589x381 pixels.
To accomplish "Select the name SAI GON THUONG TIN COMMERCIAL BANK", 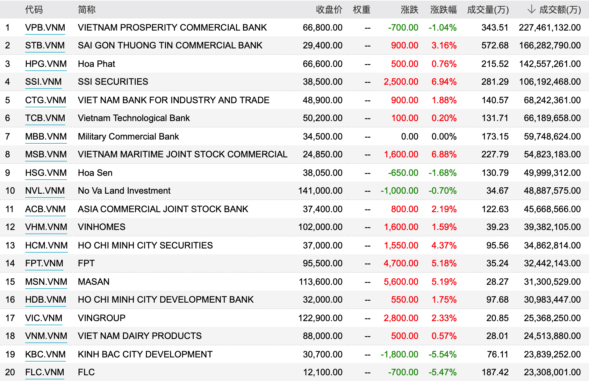I will click(x=170, y=46).
